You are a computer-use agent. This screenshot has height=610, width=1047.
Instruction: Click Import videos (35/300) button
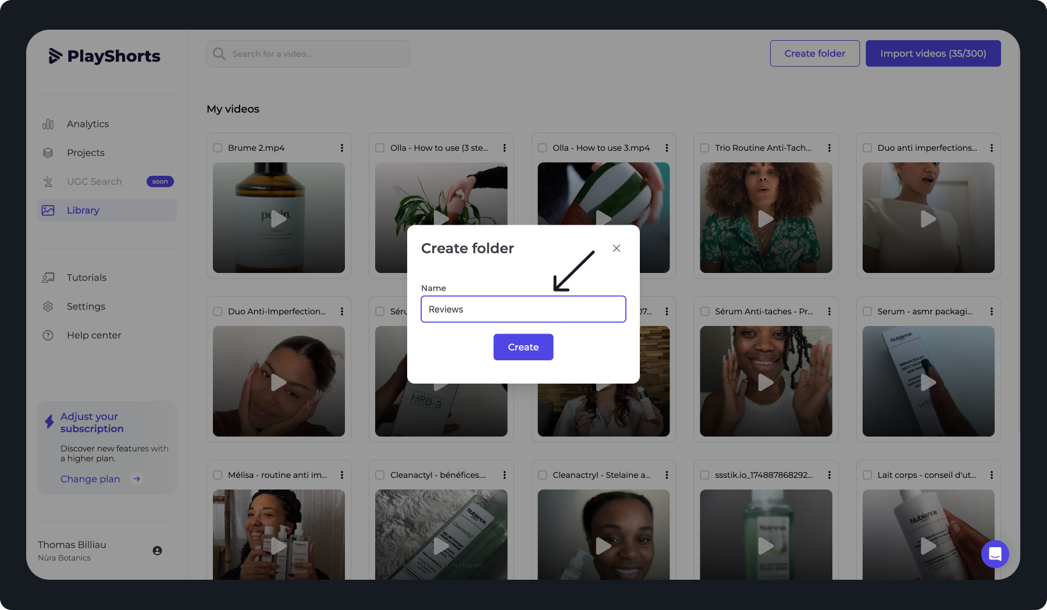[x=933, y=54]
